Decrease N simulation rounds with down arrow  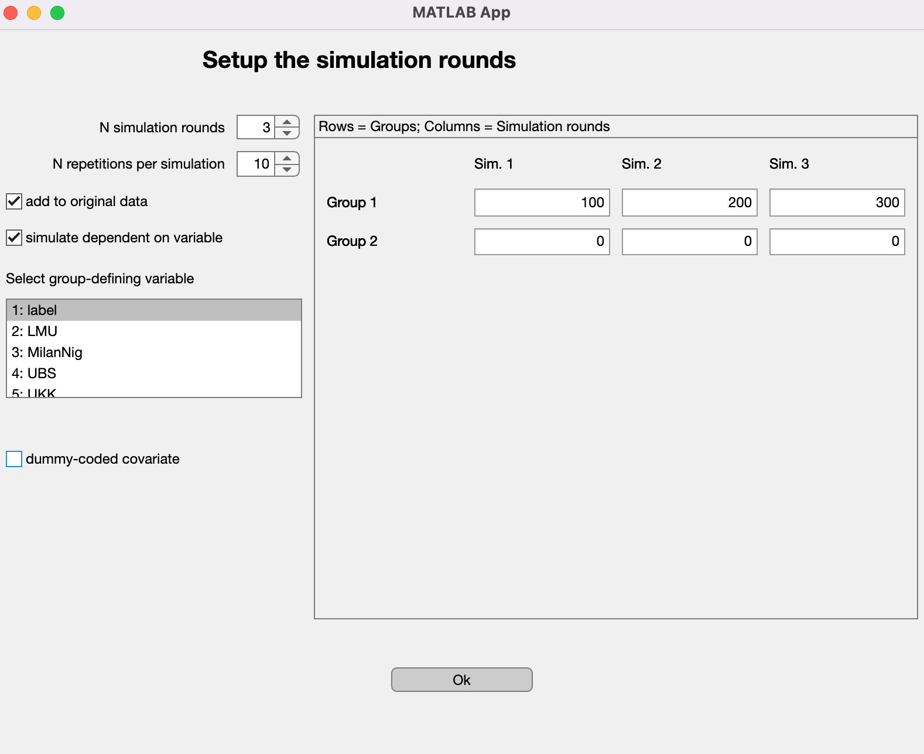(287, 133)
